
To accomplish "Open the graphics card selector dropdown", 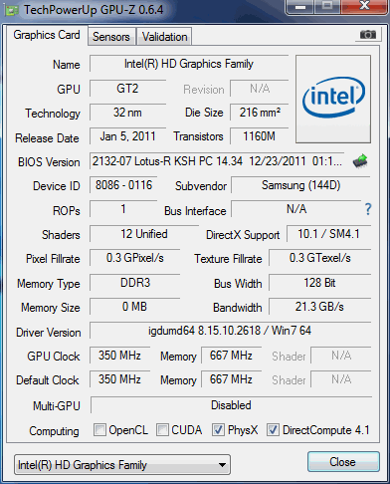I will pos(122,465).
